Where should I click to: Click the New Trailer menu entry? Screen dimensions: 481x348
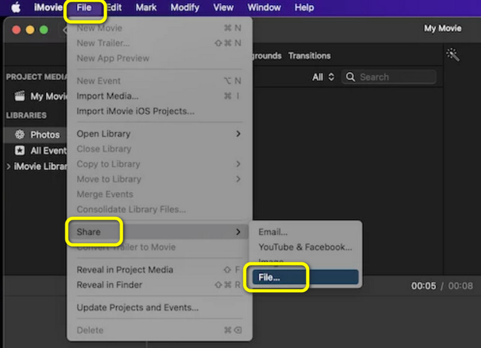pos(159,43)
